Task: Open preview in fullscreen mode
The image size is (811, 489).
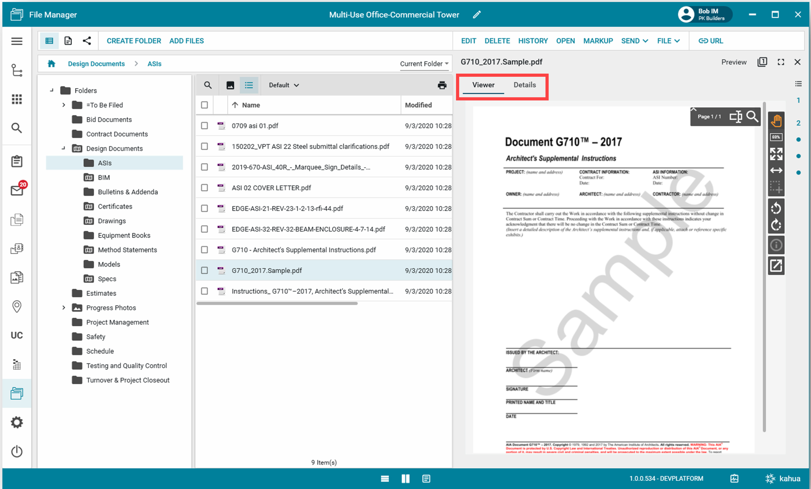Action: click(781, 62)
